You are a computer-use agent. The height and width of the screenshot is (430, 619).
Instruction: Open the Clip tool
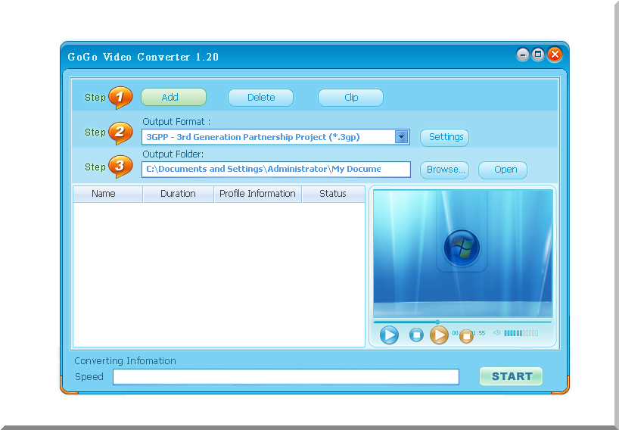[x=350, y=97]
